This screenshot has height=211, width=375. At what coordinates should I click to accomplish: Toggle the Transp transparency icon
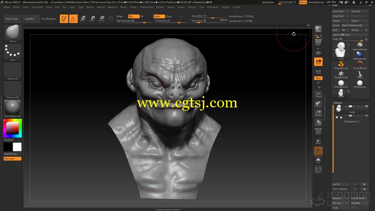coord(318,142)
